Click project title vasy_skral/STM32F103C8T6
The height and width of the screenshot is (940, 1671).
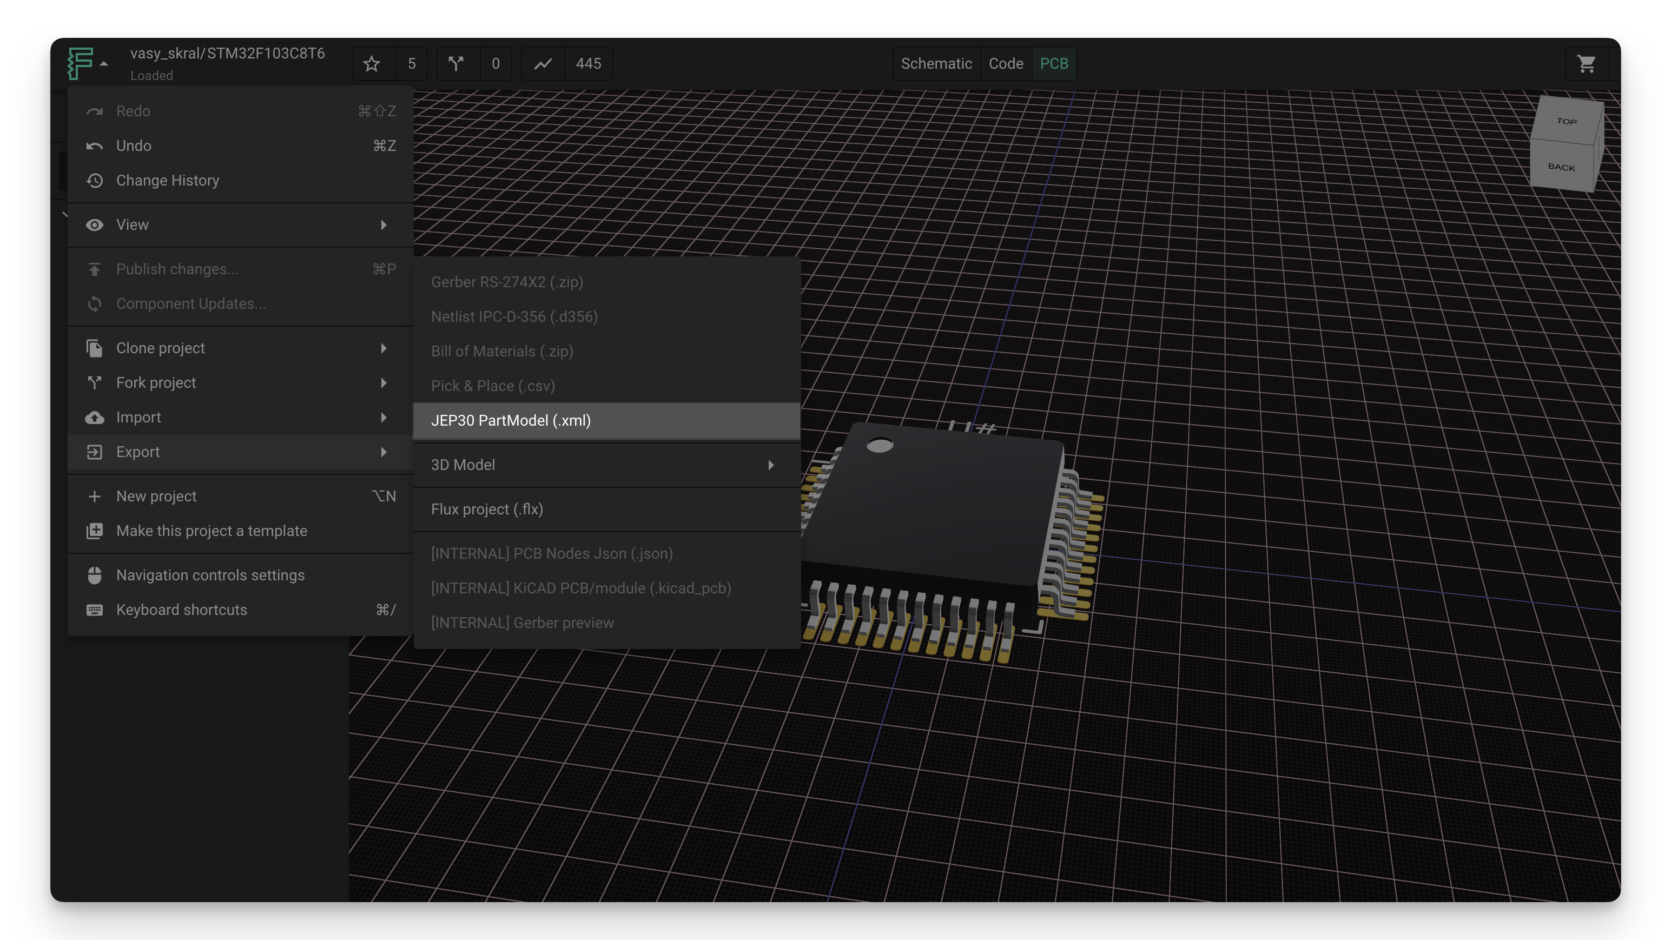click(227, 53)
